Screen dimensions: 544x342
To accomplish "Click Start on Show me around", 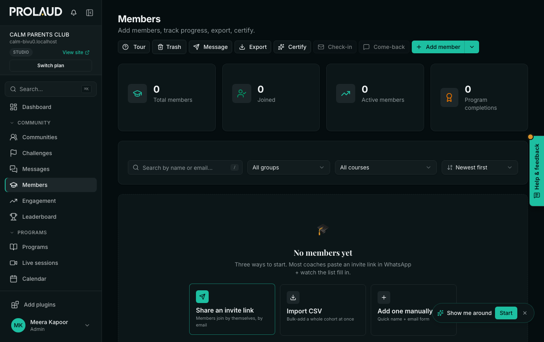I will [x=506, y=313].
